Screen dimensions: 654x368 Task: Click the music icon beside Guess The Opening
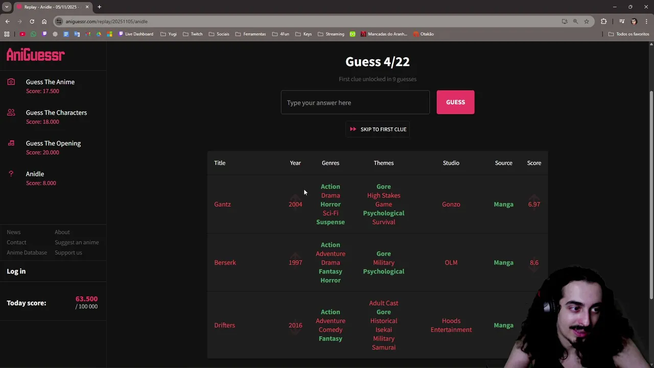pos(11,143)
